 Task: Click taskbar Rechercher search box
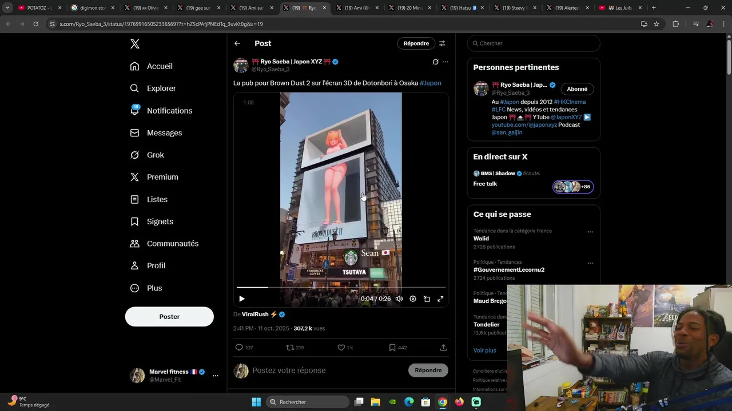point(308,402)
